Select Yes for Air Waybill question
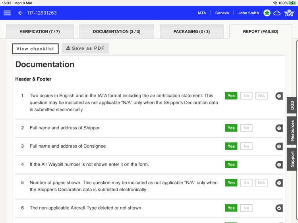The width and height of the screenshot is (298, 223). [x=231, y=164]
